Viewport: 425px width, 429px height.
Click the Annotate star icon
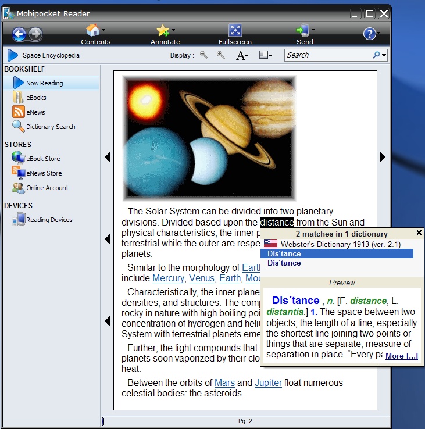coord(163,30)
